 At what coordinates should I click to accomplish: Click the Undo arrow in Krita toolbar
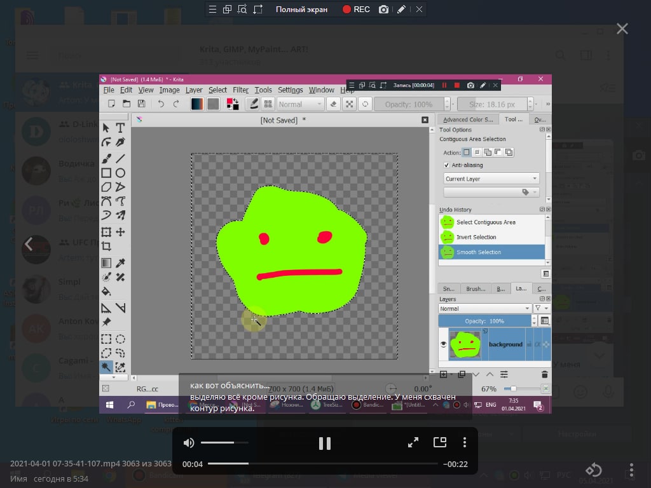click(161, 104)
